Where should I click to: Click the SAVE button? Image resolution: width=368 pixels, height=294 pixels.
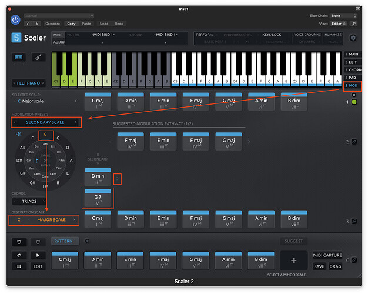pos(319,266)
